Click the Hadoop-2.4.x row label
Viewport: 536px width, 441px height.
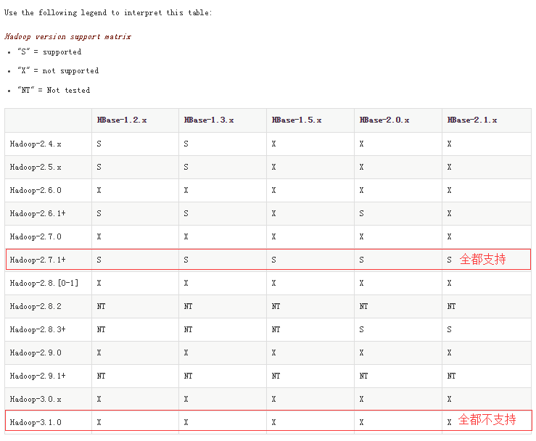[36, 144]
